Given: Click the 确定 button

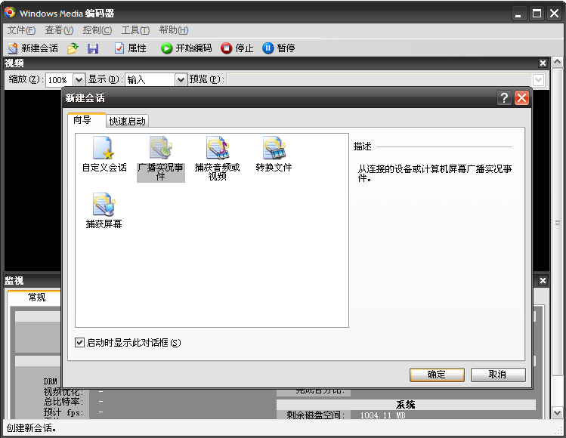Looking at the screenshot, I should (x=437, y=375).
